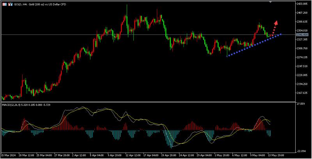Click the gray chart shift triangle marker

click(271, 2)
